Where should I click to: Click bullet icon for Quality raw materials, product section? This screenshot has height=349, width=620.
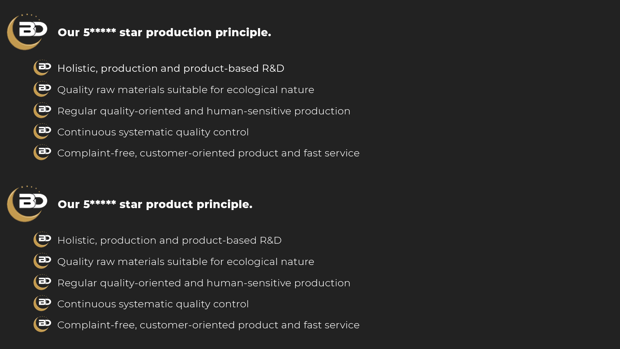click(x=42, y=261)
